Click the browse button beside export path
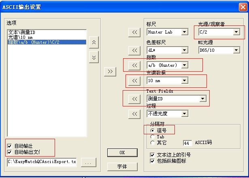The height and width of the screenshot is (178, 249). (88, 162)
